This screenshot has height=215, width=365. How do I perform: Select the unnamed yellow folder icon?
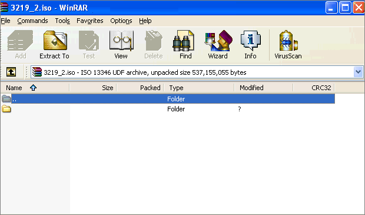point(6,109)
